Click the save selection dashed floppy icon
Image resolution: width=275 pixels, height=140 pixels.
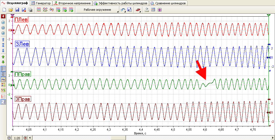30,10
